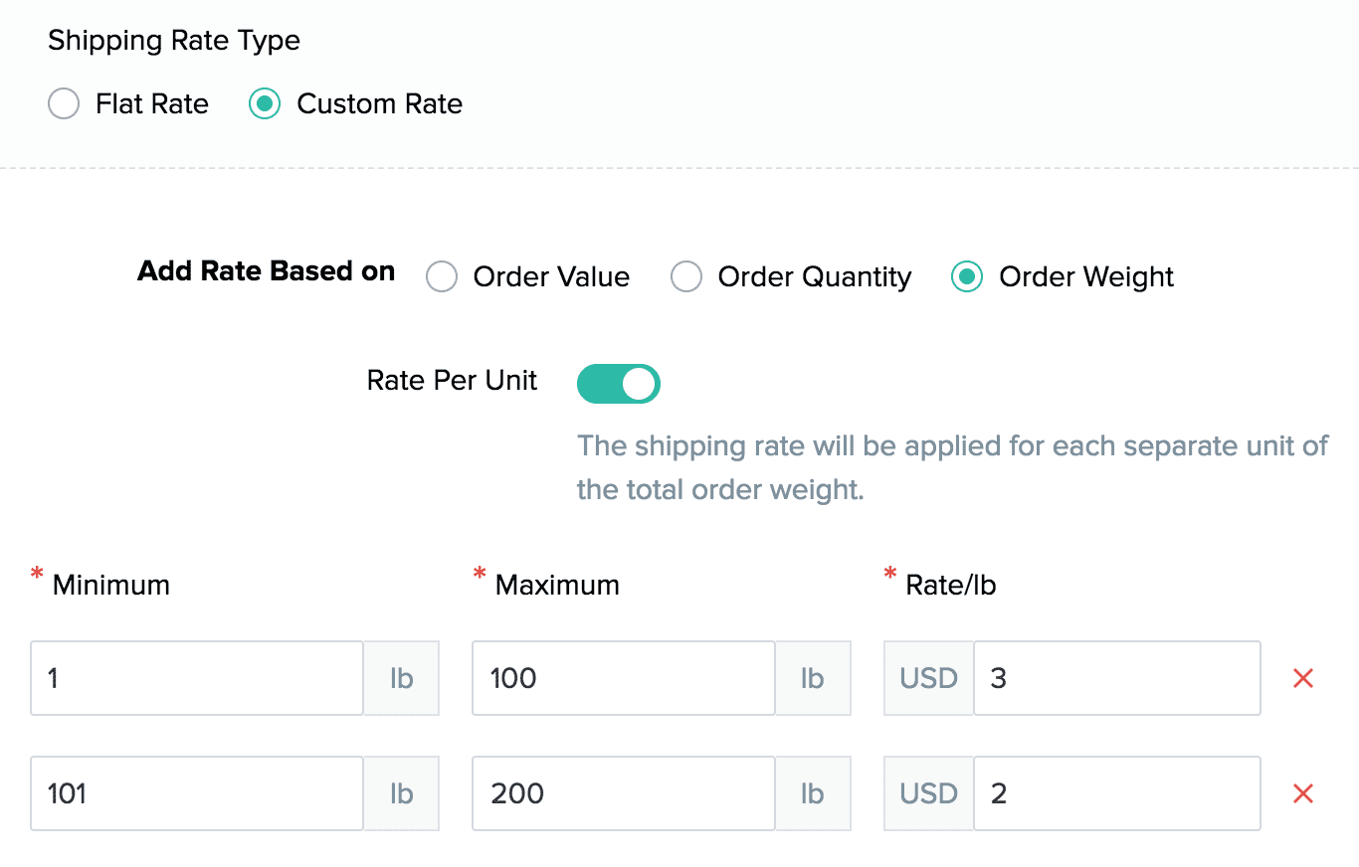Click lb unit beside Minimum value 1
Image resolution: width=1359 pixels, height=867 pixels.
tap(402, 678)
